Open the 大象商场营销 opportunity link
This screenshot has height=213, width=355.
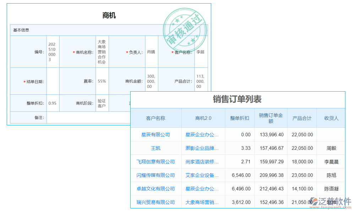203,202
